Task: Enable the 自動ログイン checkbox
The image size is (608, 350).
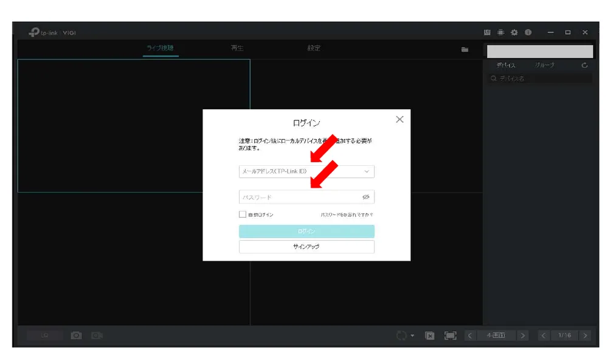Action: click(243, 214)
